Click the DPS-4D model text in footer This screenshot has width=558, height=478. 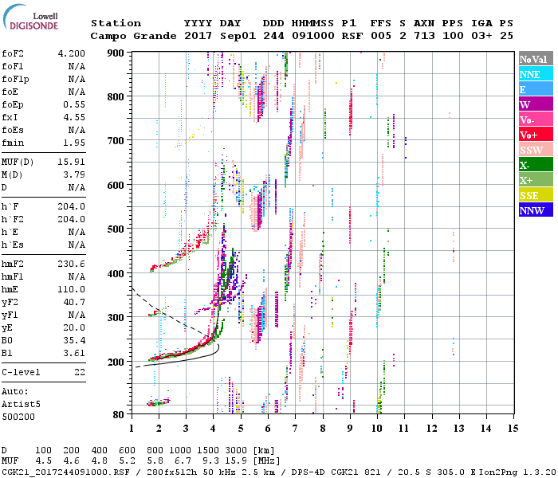(308, 472)
